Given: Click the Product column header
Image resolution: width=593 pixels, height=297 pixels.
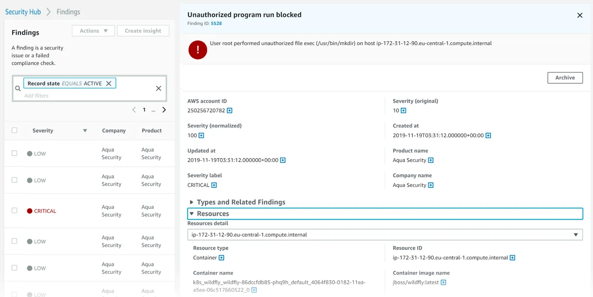Looking at the screenshot, I should pyautogui.click(x=152, y=131).
